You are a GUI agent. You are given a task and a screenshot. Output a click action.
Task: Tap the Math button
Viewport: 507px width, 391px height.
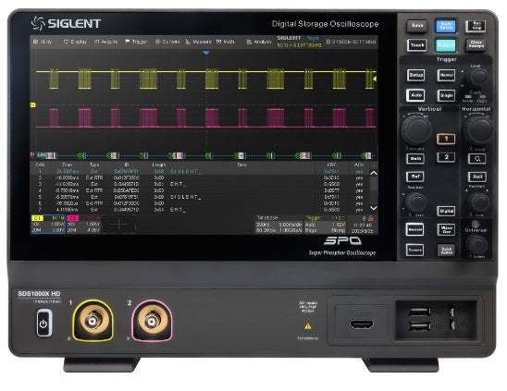(x=415, y=159)
